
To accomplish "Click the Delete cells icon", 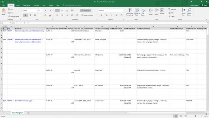I will [156, 10].
